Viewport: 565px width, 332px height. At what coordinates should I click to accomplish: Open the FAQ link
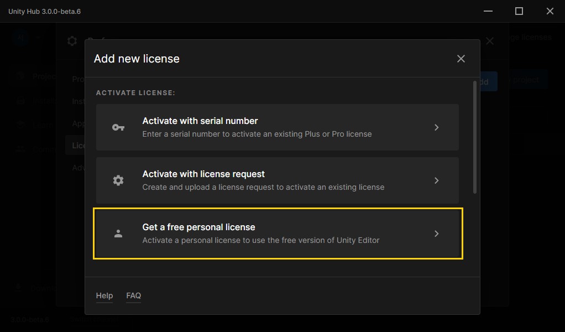tap(133, 295)
